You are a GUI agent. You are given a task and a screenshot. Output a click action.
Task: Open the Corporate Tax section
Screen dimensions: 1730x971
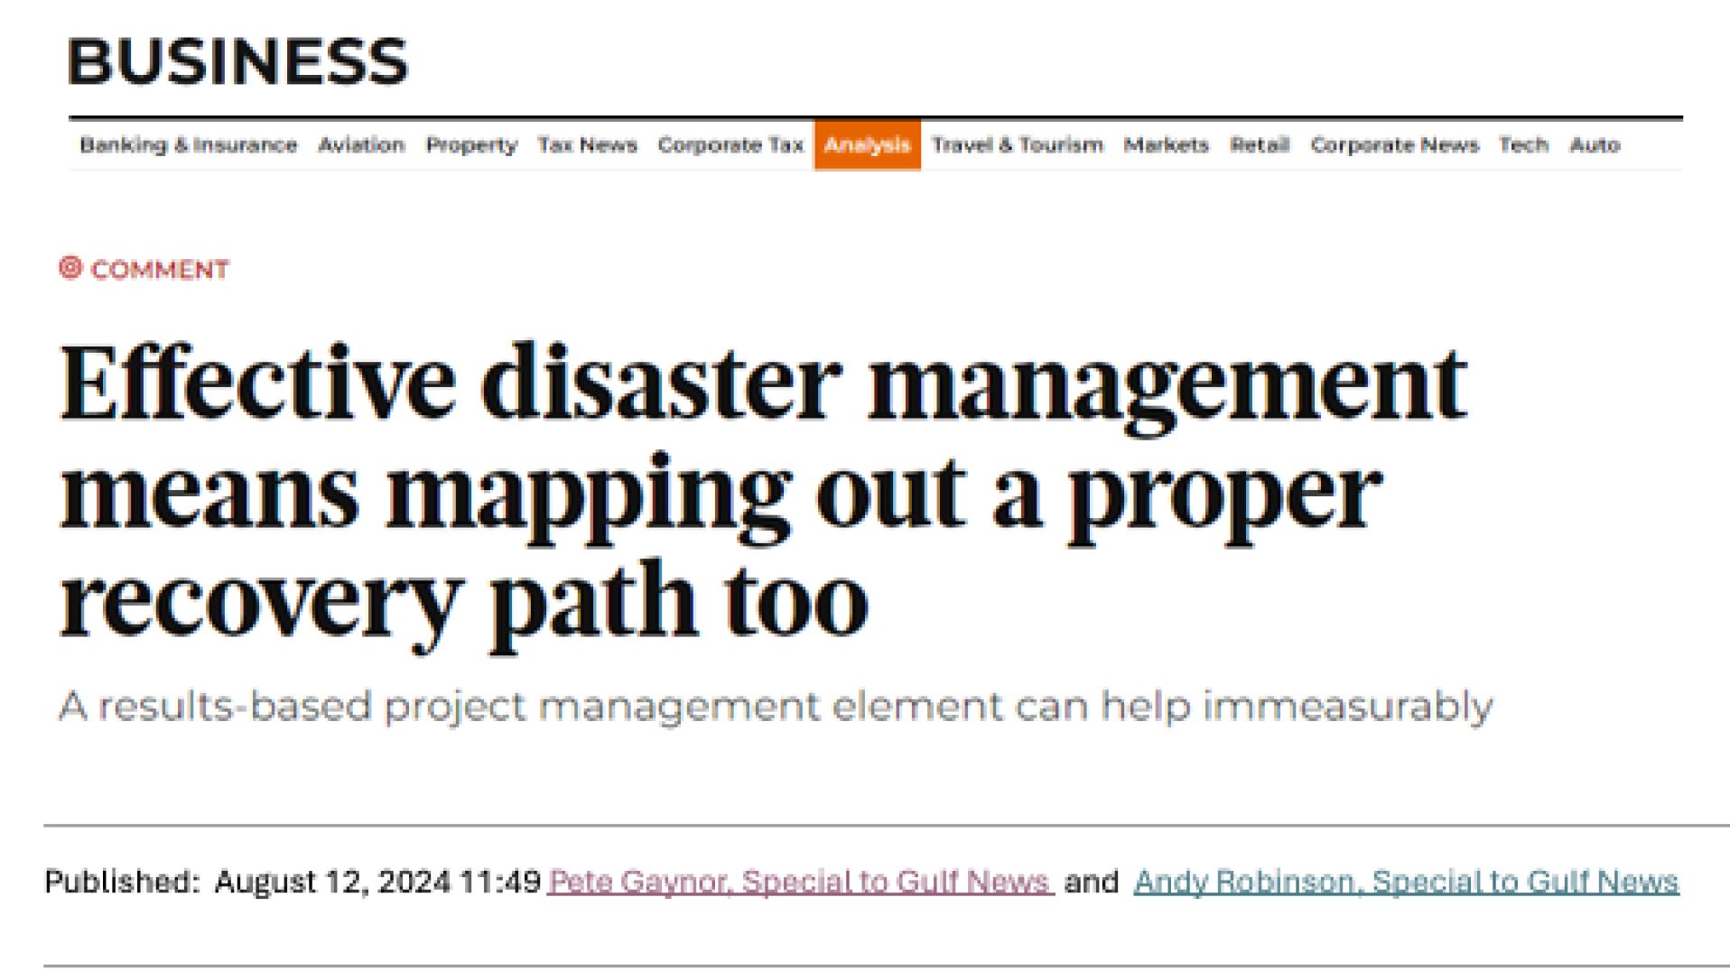click(730, 144)
